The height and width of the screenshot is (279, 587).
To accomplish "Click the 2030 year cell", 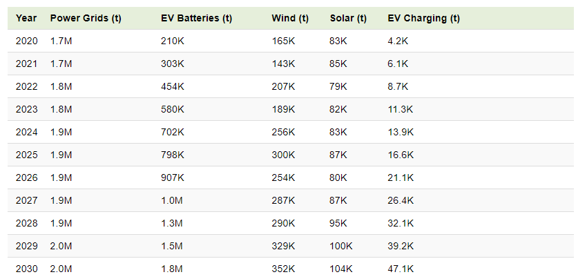I will [x=26, y=269].
